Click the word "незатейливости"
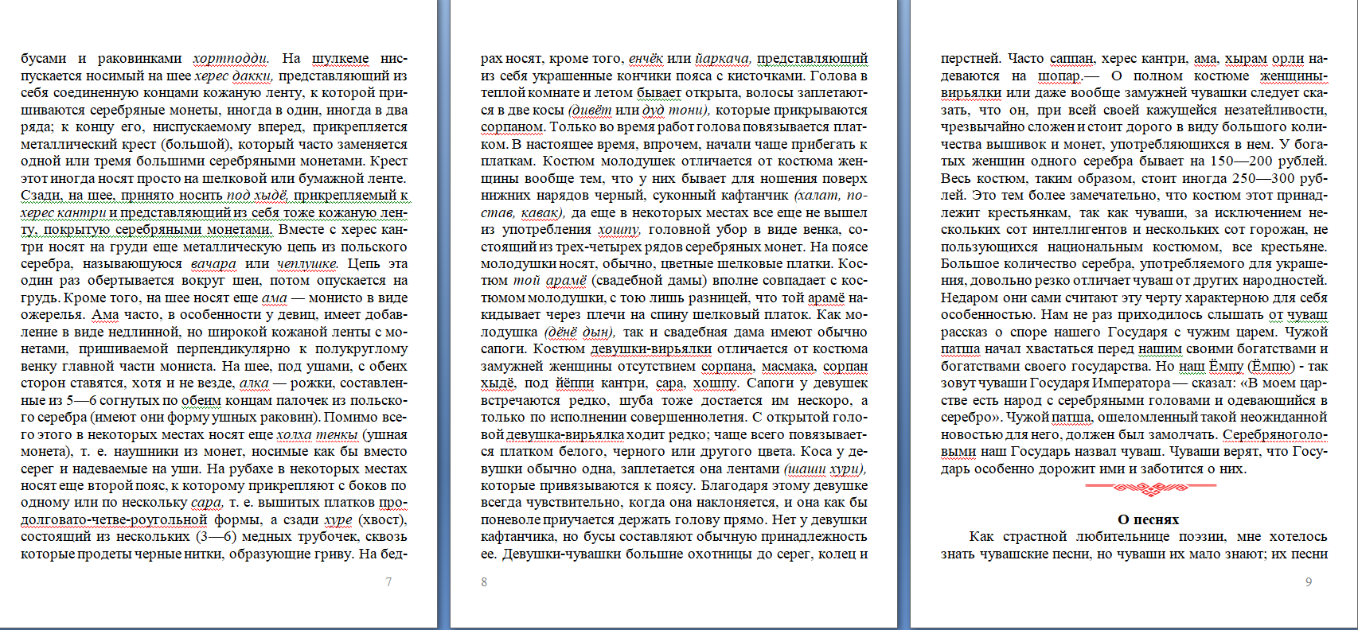The height and width of the screenshot is (630, 1358). click(x=1277, y=110)
